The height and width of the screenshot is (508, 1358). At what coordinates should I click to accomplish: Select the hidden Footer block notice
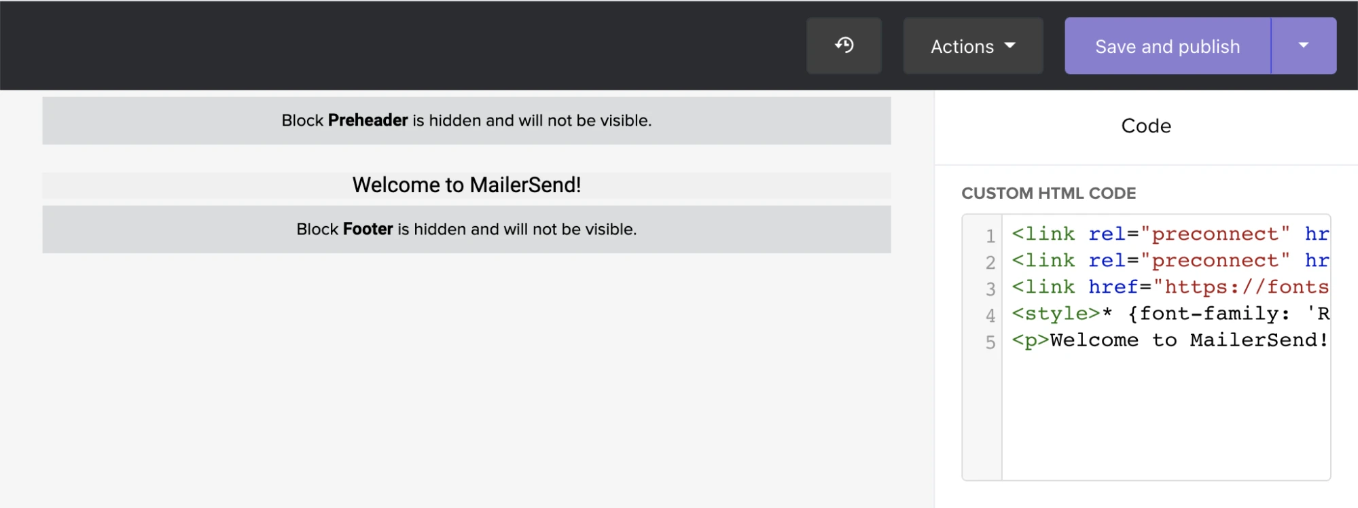466,230
